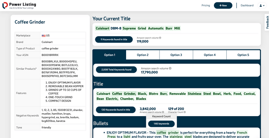Switch to Option 4 tab
Image resolution: width=269 pixels, height=138 pixels.
209,55
